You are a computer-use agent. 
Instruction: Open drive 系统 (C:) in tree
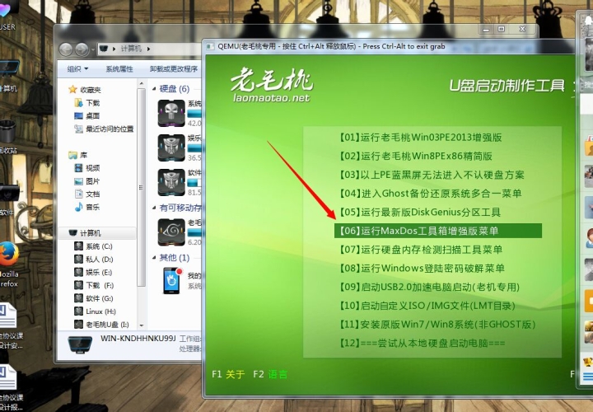99,246
